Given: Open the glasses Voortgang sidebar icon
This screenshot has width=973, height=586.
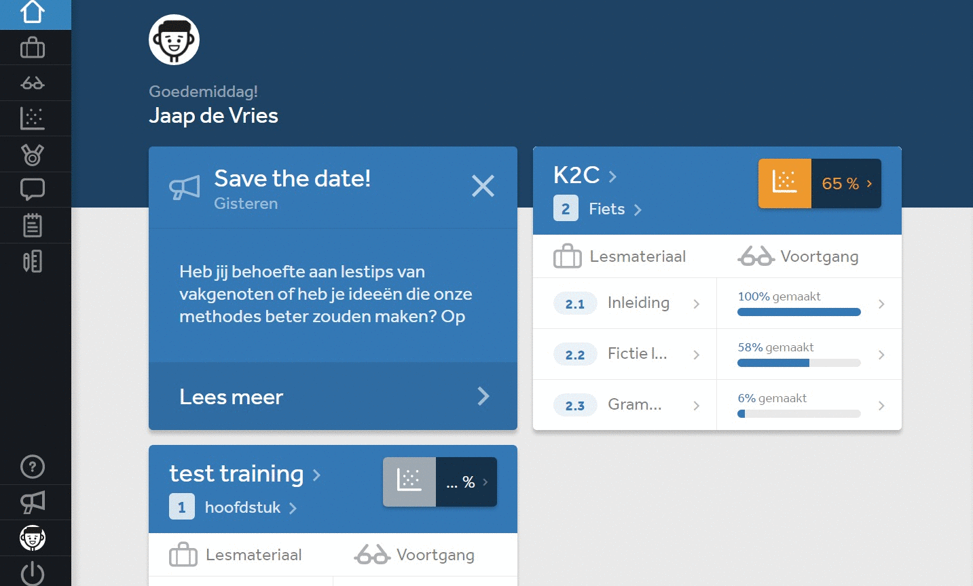Looking at the screenshot, I should pyautogui.click(x=33, y=83).
